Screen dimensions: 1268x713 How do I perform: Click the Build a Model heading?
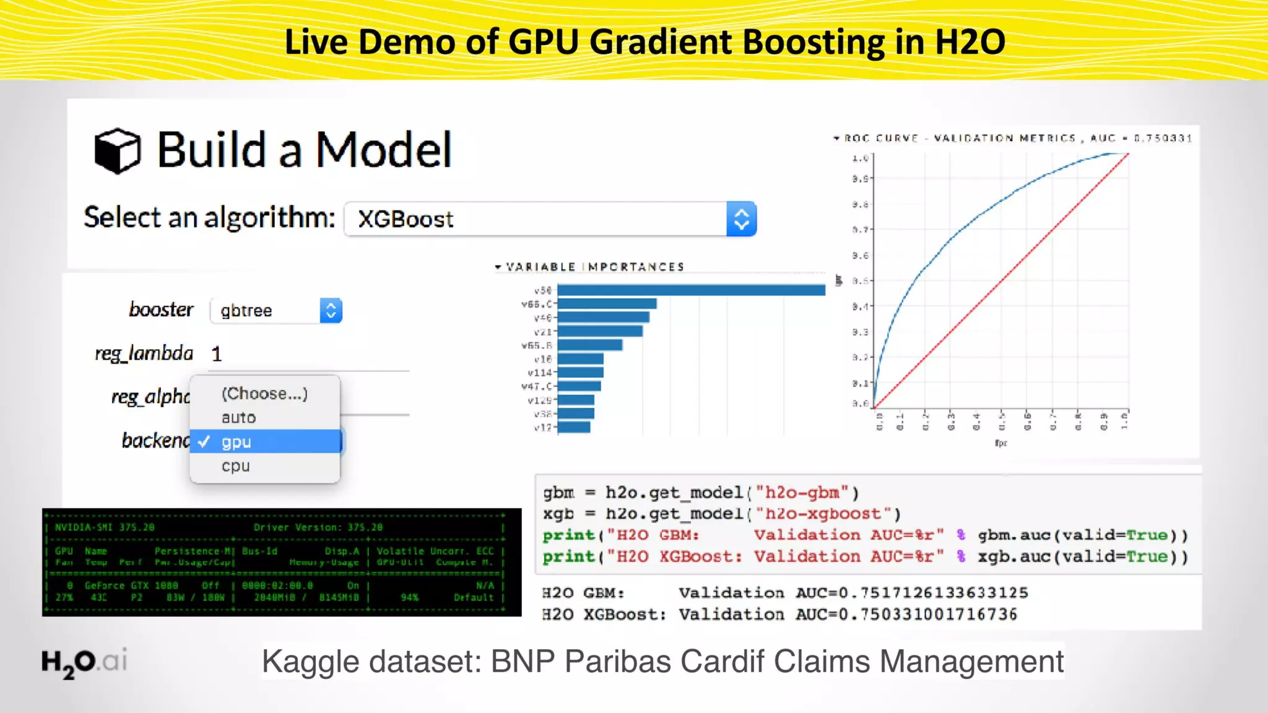point(304,150)
